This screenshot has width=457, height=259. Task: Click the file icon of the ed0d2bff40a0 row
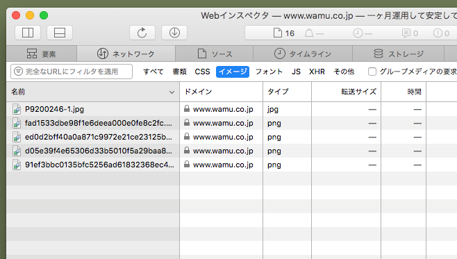[17, 137]
